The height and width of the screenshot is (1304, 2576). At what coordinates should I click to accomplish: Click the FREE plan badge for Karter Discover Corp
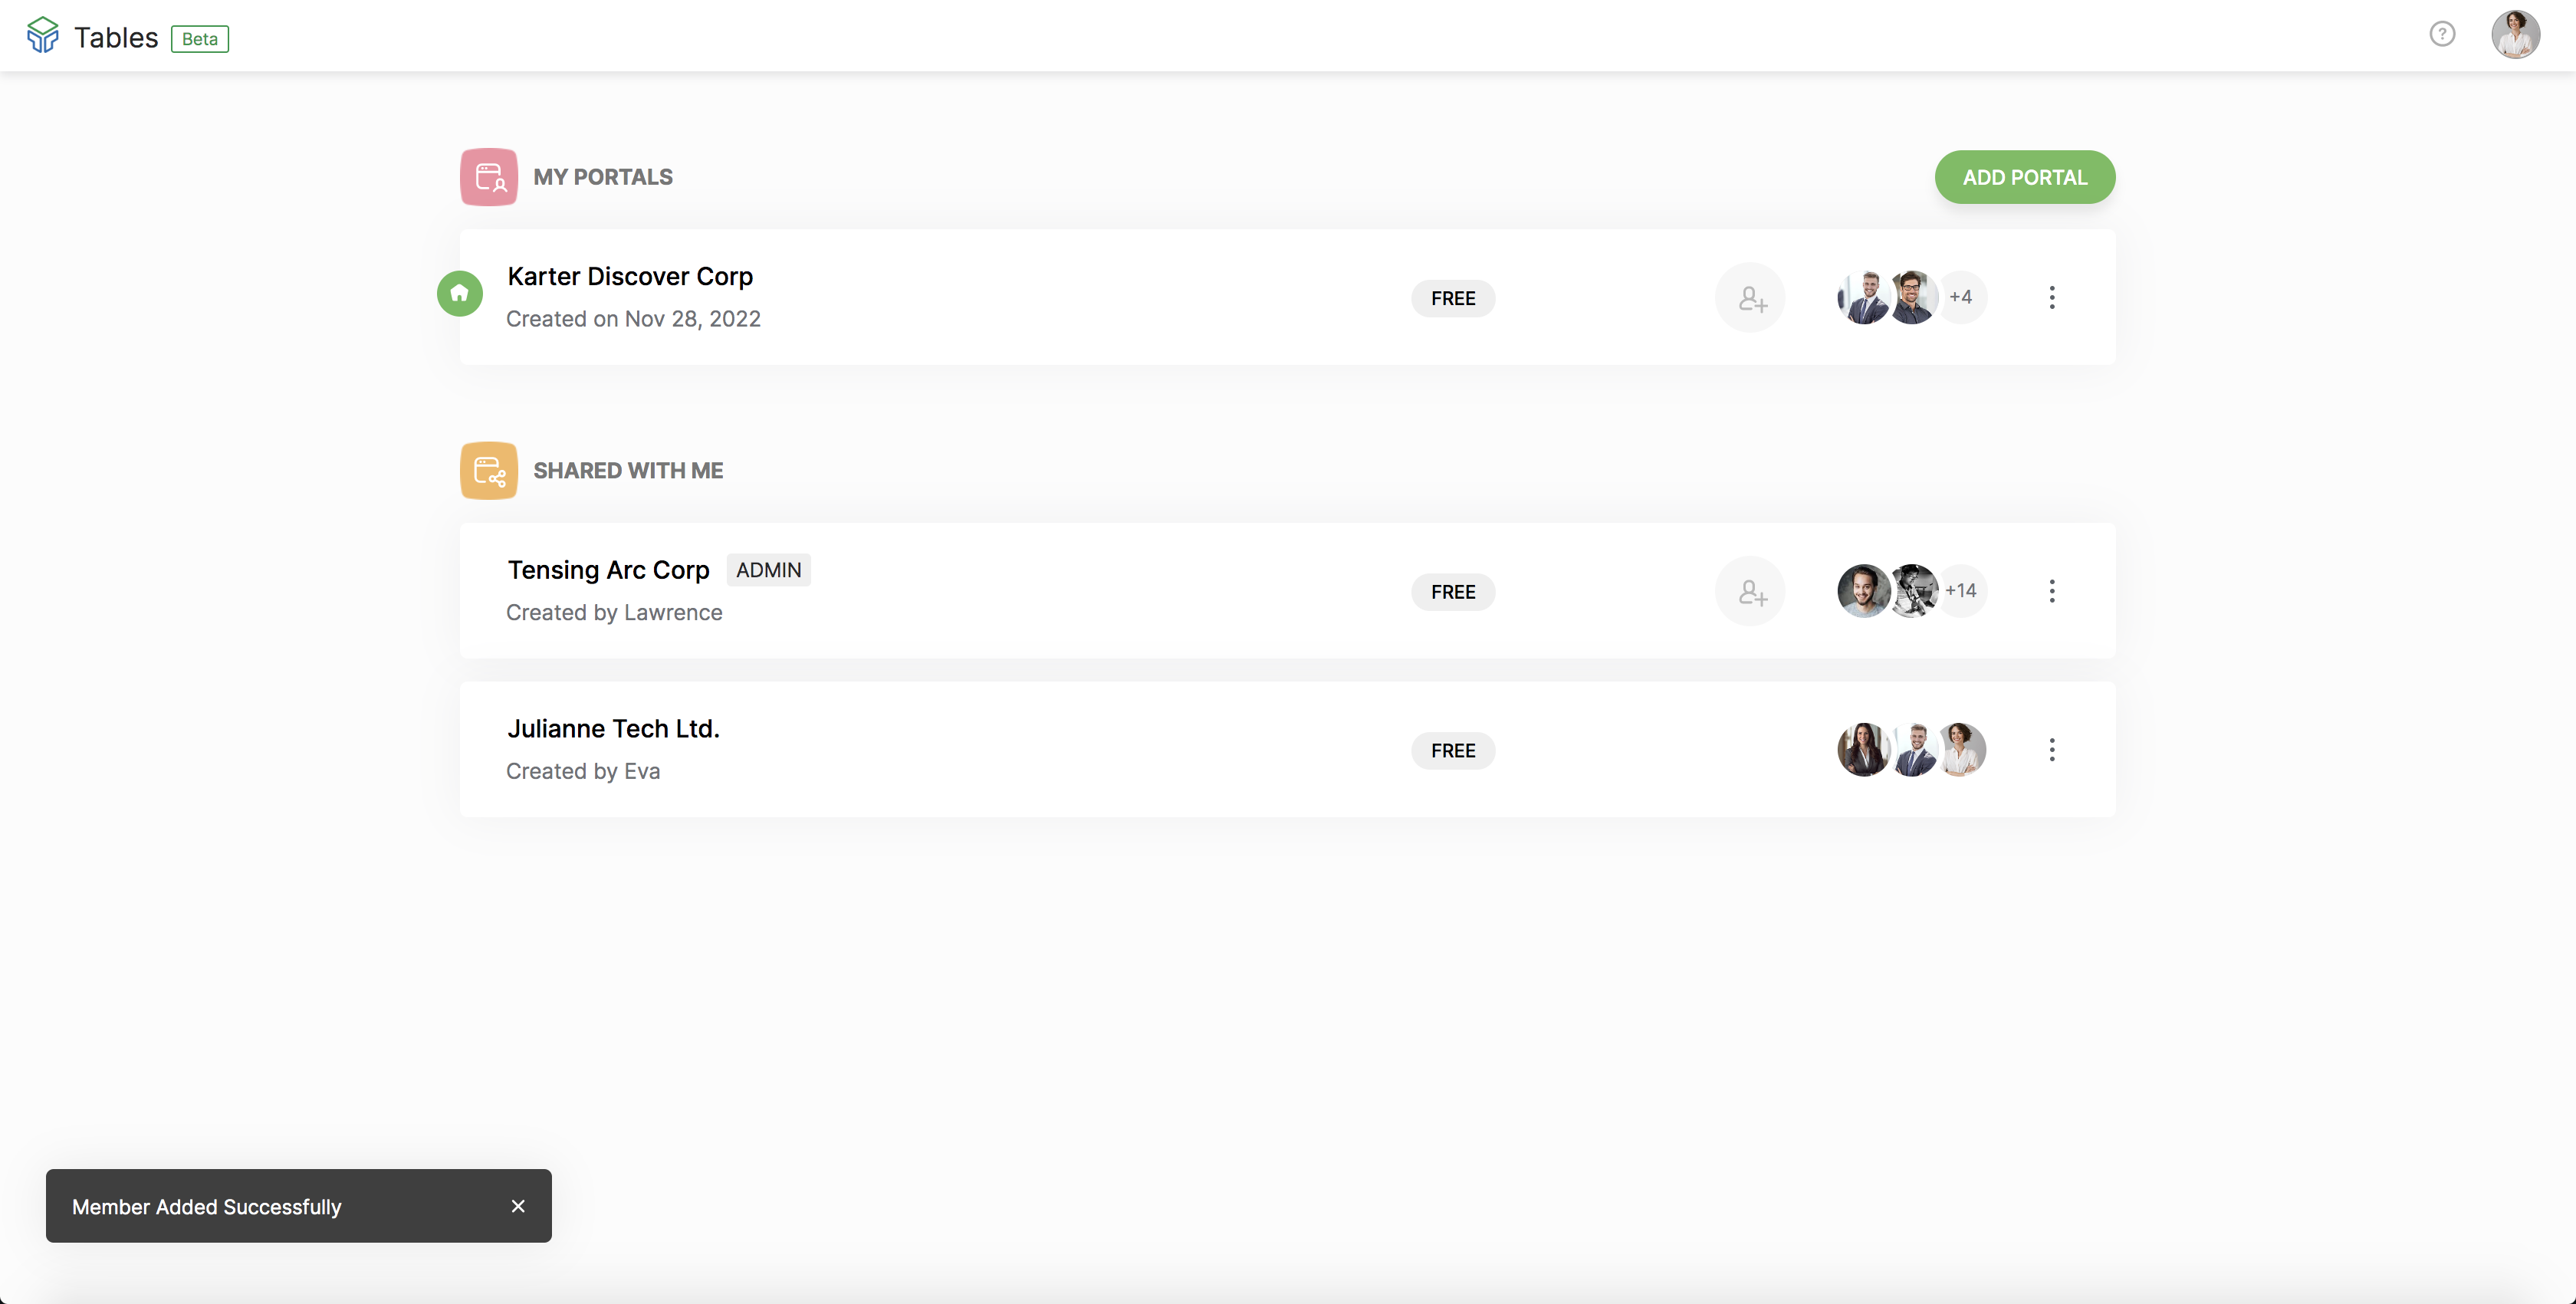pyautogui.click(x=1453, y=299)
